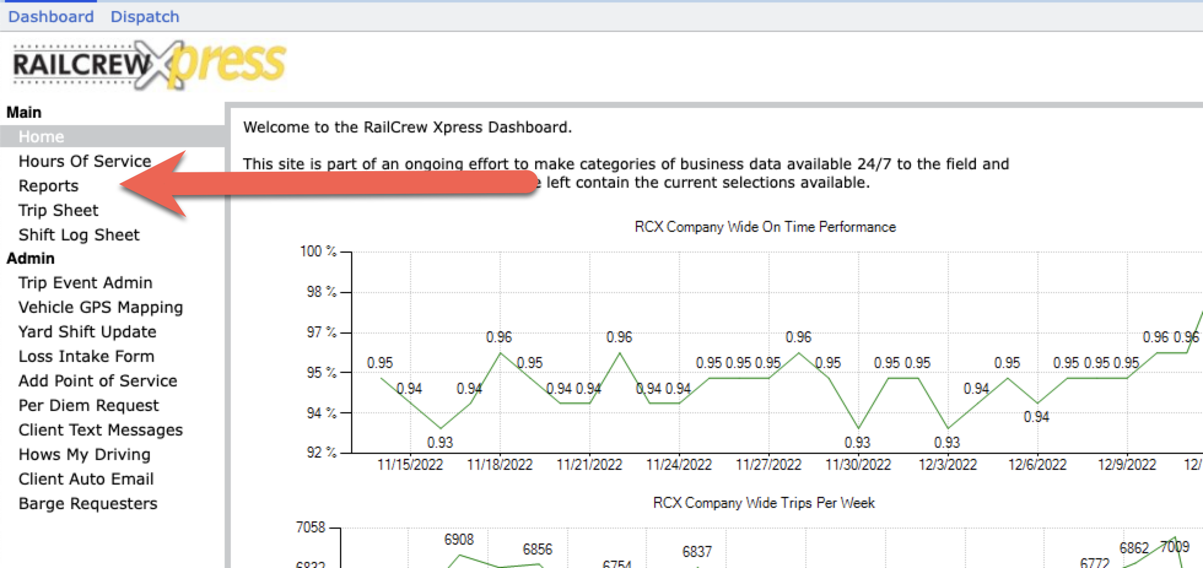Click the 12/3/2022 axis date label

[948, 464]
